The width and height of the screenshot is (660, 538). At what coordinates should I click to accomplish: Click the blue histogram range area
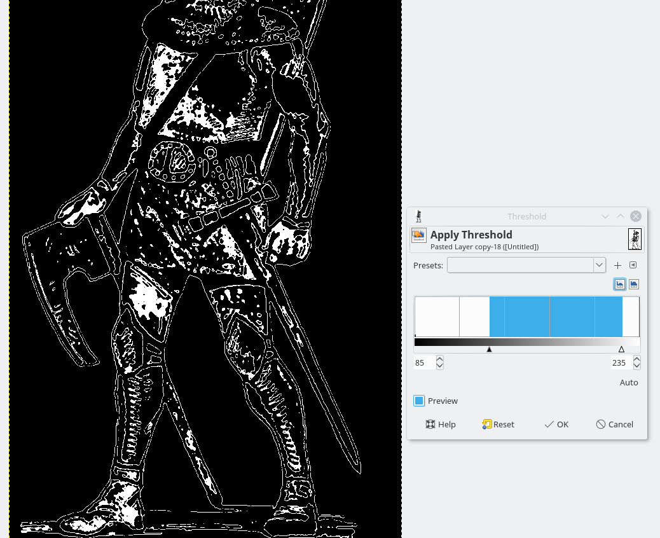pos(556,317)
